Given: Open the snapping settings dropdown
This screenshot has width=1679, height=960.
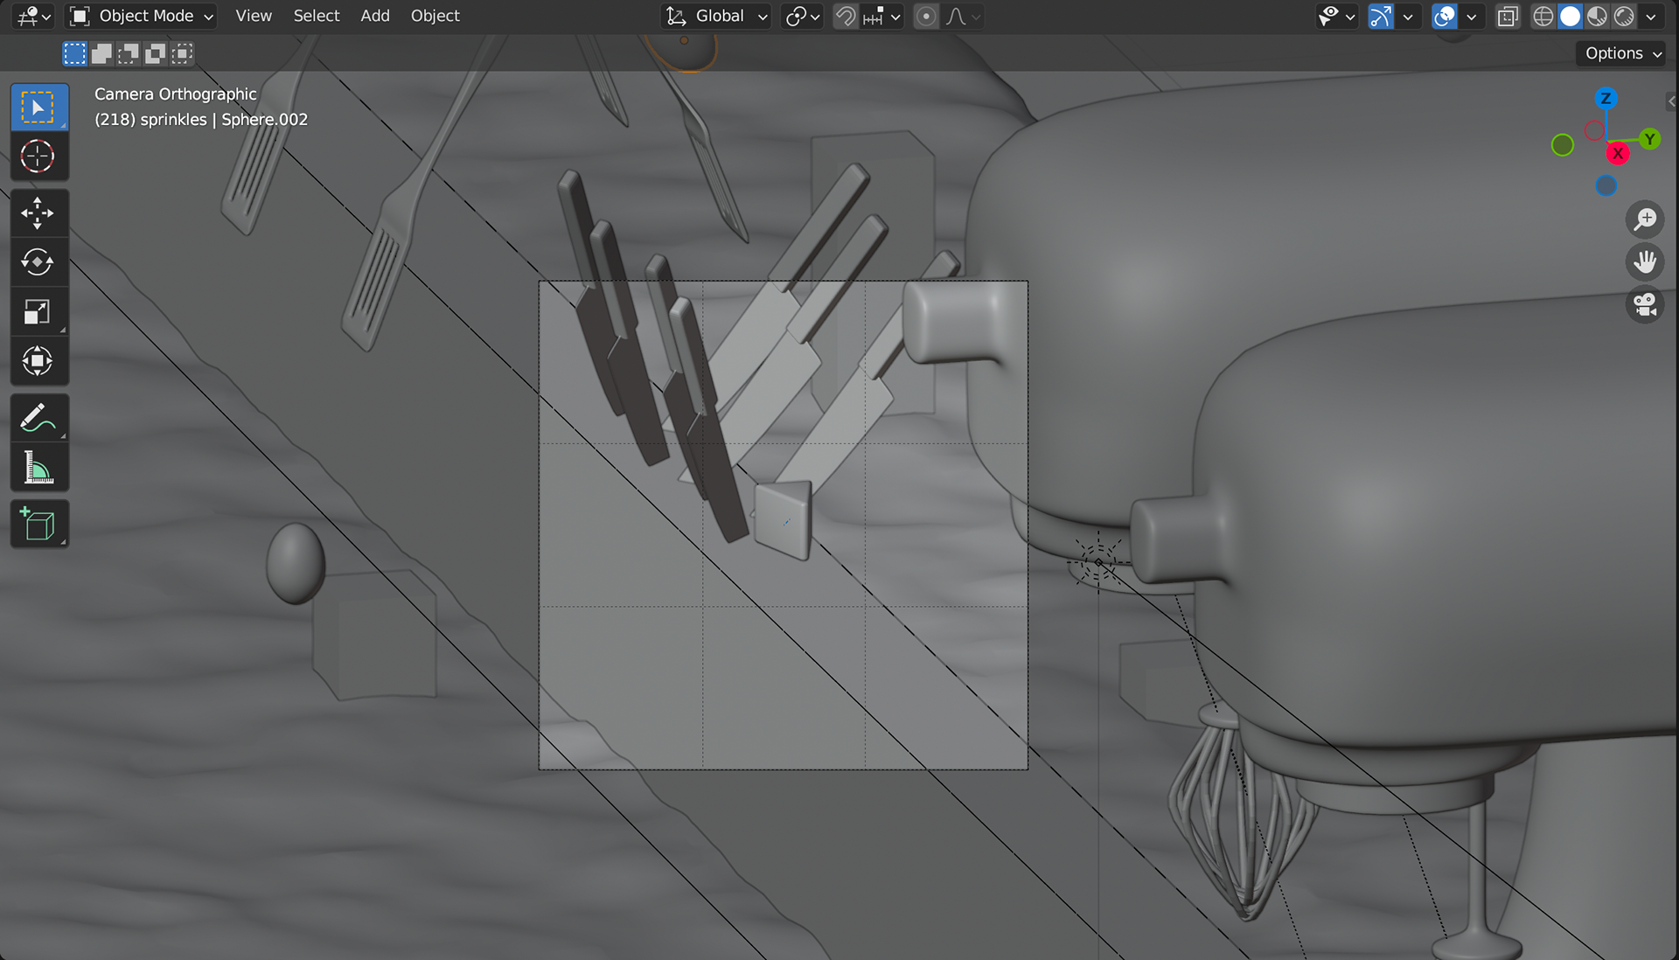Looking at the screenshot, I should [881, 17].
